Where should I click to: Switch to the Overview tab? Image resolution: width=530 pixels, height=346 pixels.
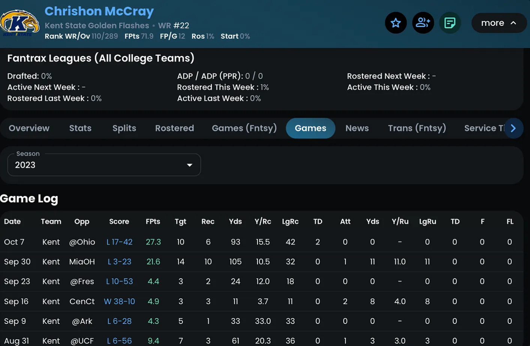tap(29, 128)
